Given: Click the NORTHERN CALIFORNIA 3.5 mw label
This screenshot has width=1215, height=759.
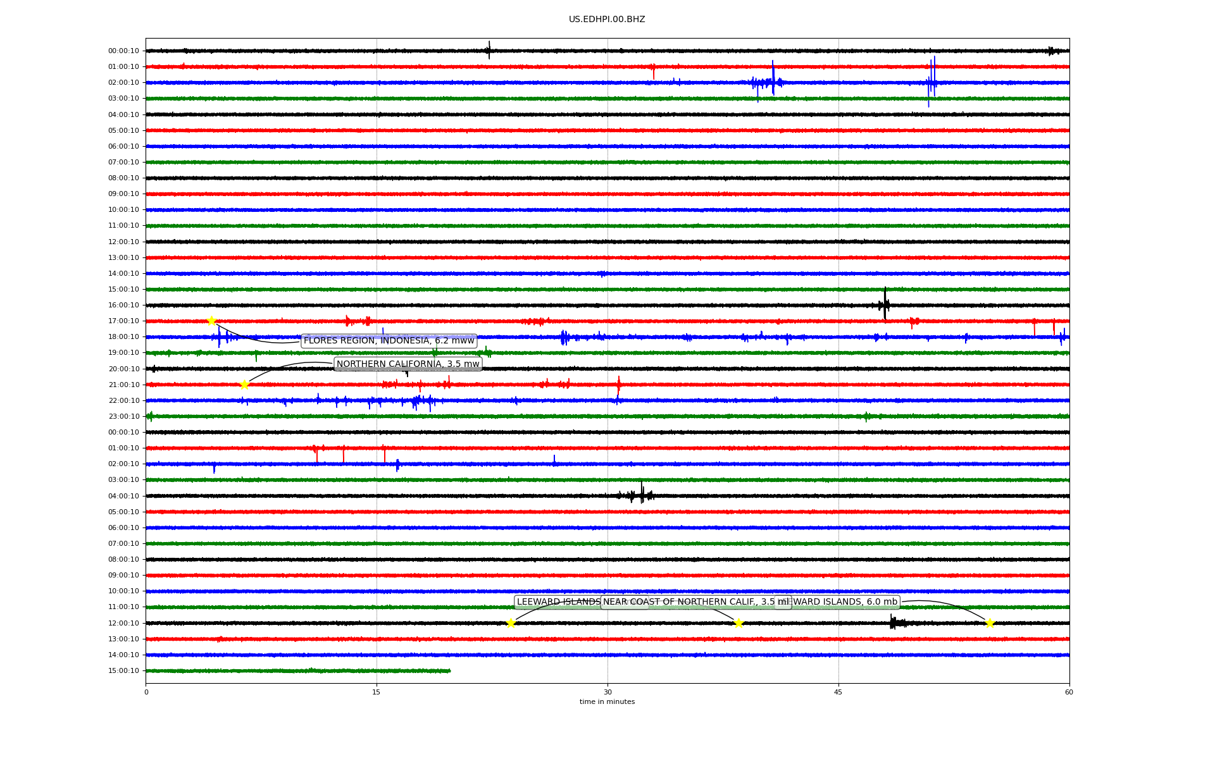Looking at the screenshot, I should click(x=408, y=364).
